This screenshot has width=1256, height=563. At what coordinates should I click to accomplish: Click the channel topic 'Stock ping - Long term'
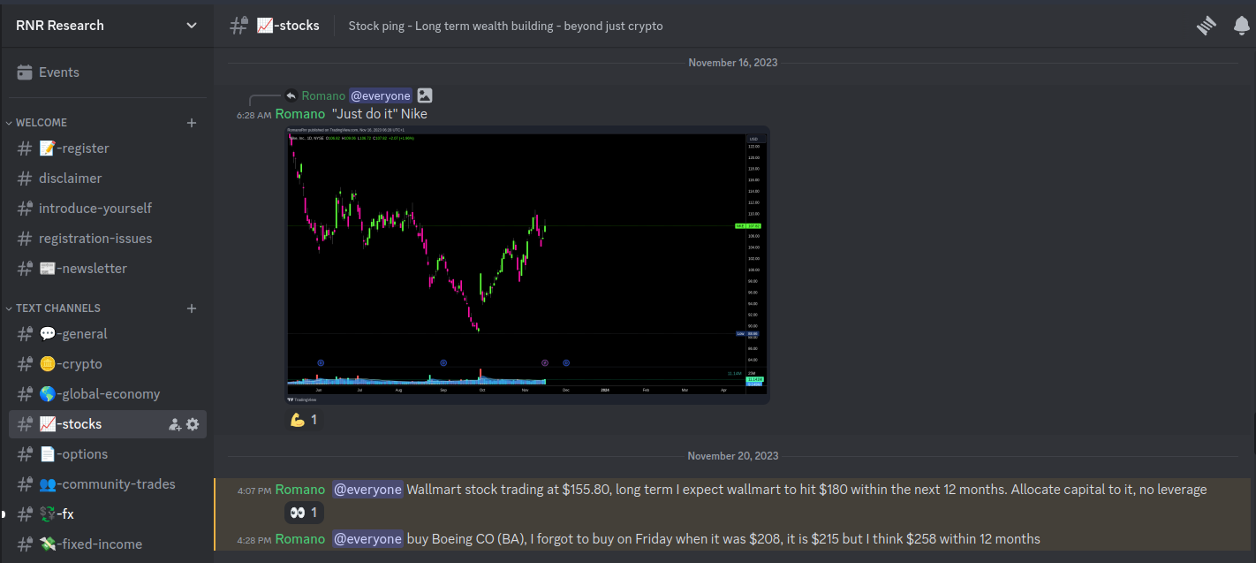coord(505,26)
